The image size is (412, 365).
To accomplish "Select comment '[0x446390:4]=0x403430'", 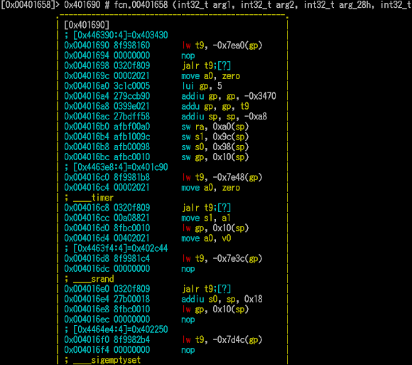I will (x=120, y=36).
